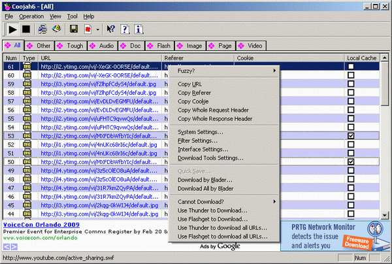Screen dimensions: 392x264
Task: Click the type icon in row 48
Action: [27, 179]
